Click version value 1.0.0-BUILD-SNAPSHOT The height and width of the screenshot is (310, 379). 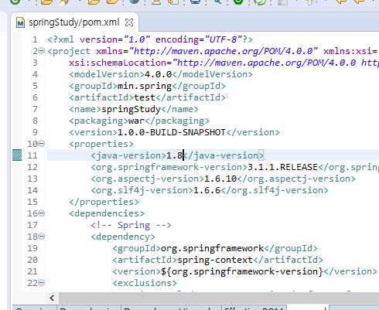172,132
